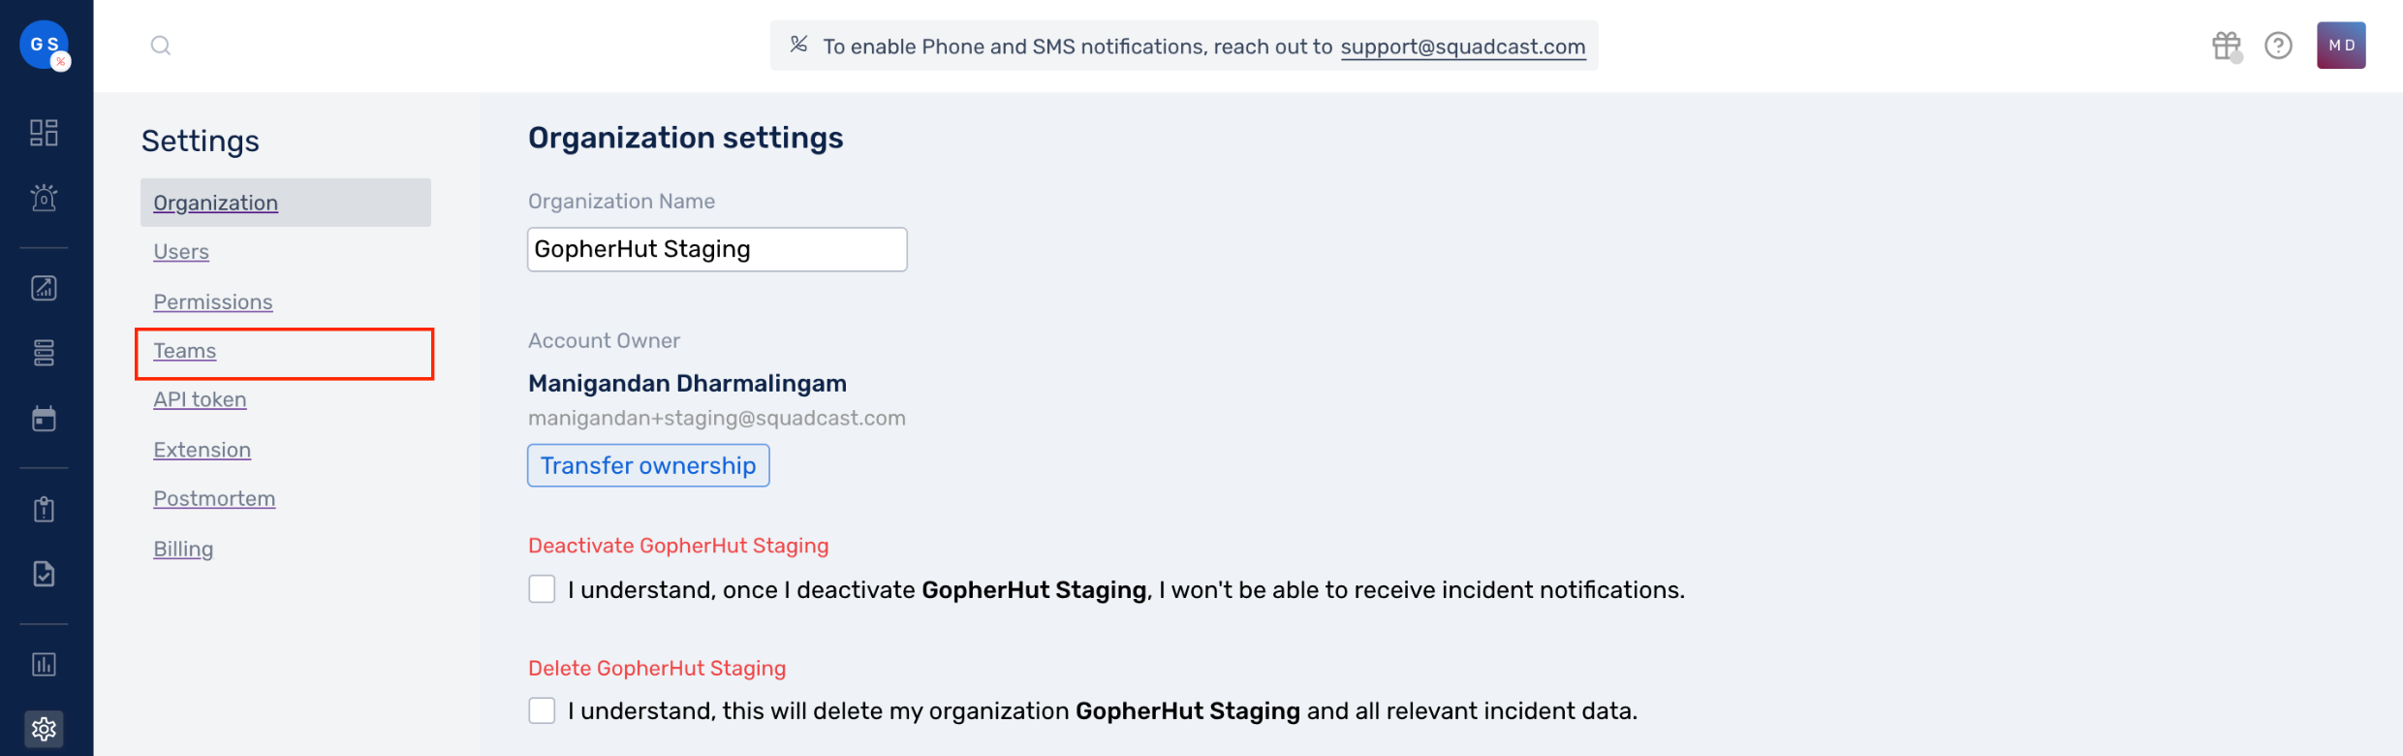Open Billing settings

click(183, 549)
